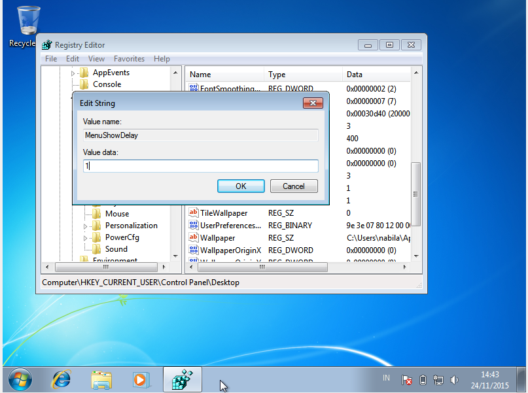Select the Sound folder icon
Screen dimensions: 528x393
click(x=96, y=249)
